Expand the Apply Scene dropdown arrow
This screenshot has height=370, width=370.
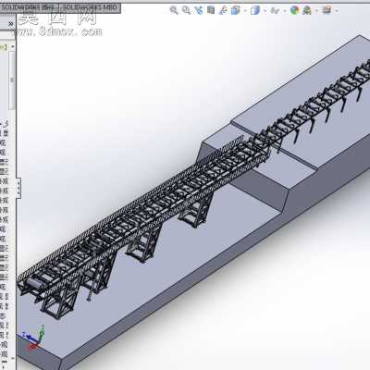pos(316,11)
